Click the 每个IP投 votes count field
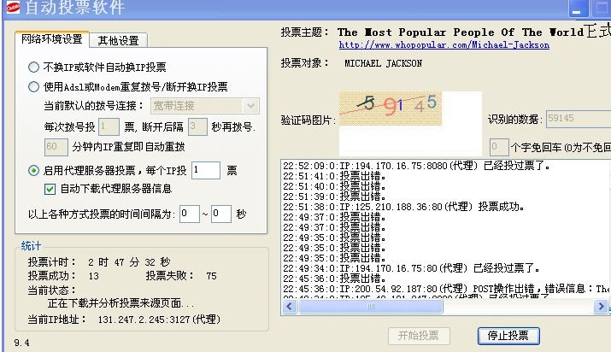This screenshot has width=611, height=352. point(206,170)
